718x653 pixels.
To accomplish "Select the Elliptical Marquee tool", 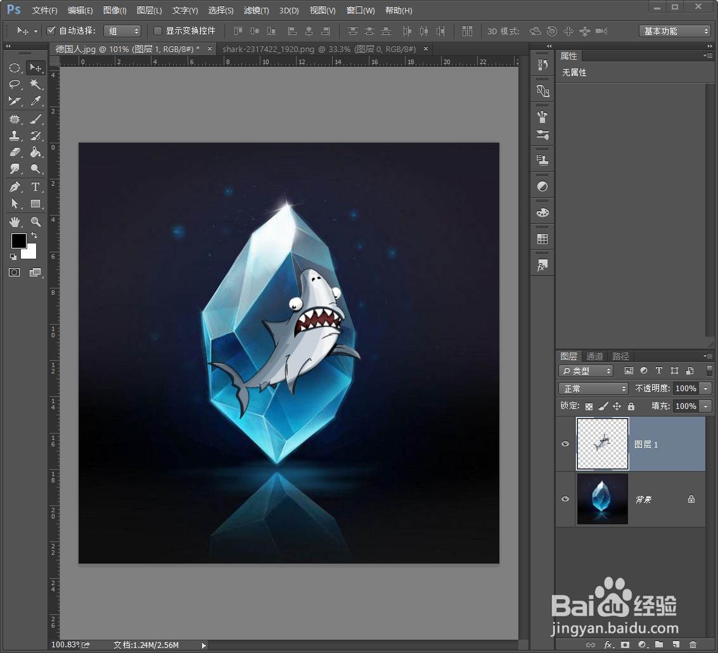I will point(15,68).
